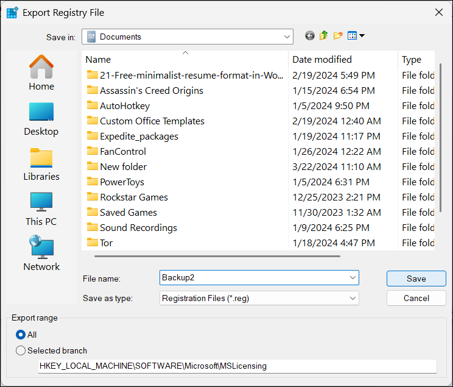This screenshot has width=453, height=387.
Task: Open Network in the places sidebar
Action: tap(41, 254)
